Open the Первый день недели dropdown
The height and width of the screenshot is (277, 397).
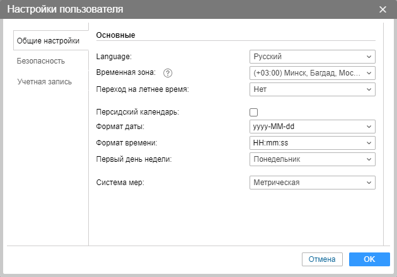[312, 159]
